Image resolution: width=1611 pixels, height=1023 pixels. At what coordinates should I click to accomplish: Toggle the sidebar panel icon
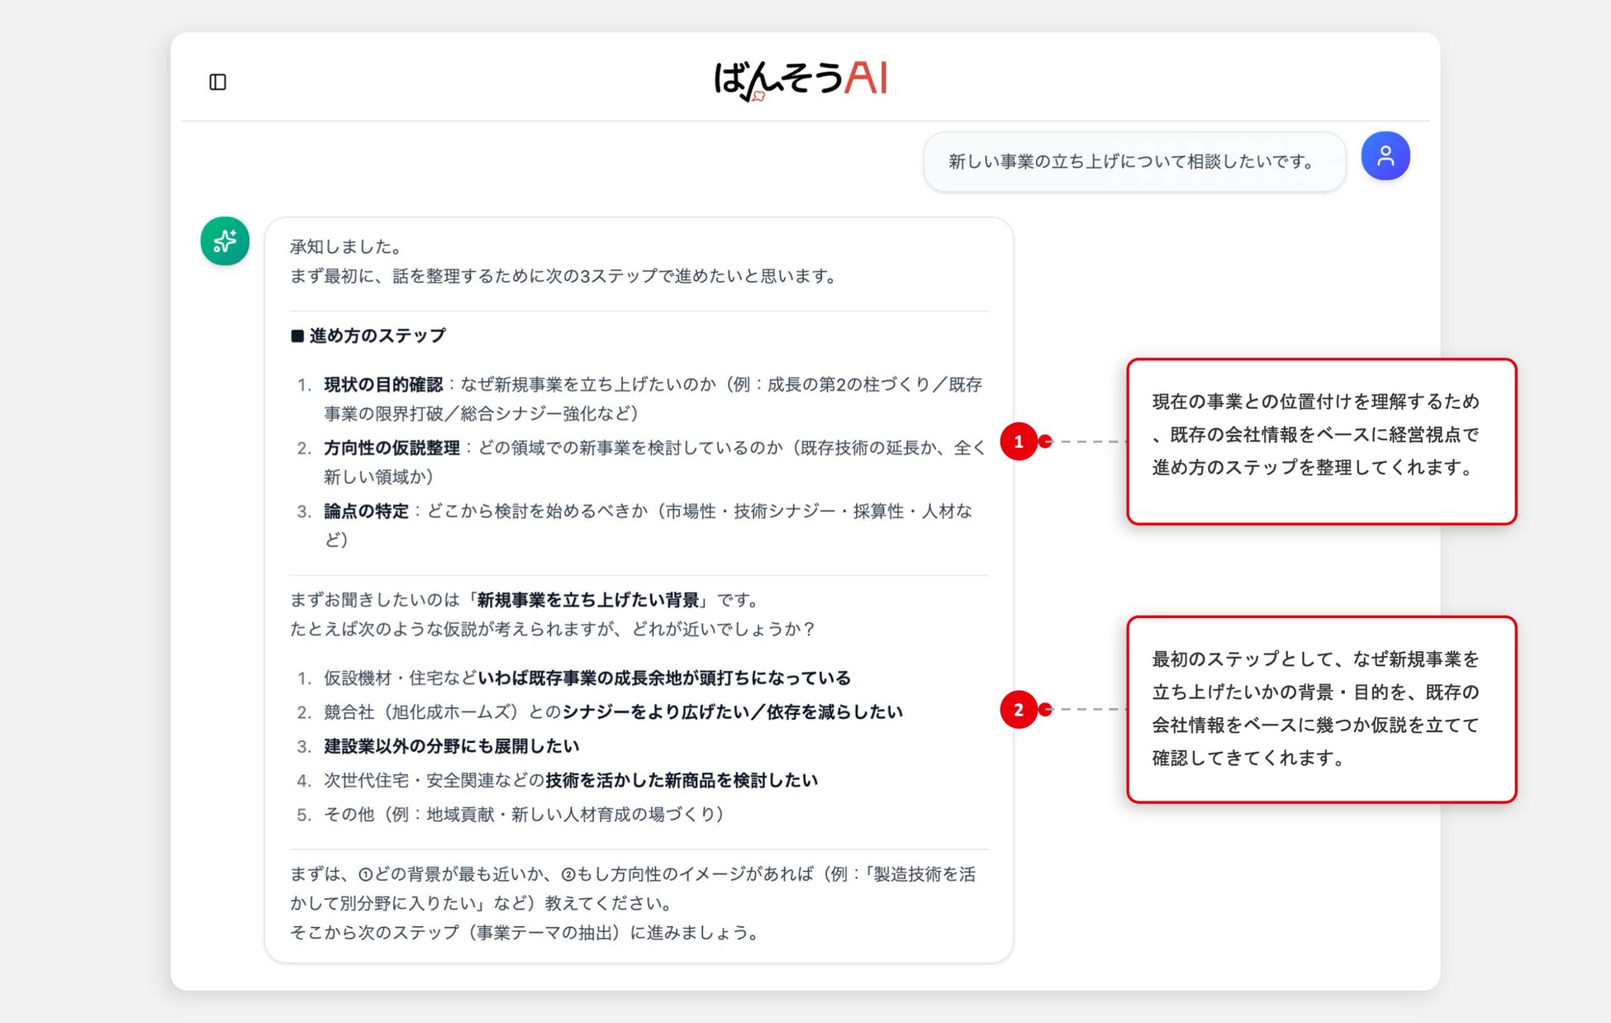tap(217, 82)
